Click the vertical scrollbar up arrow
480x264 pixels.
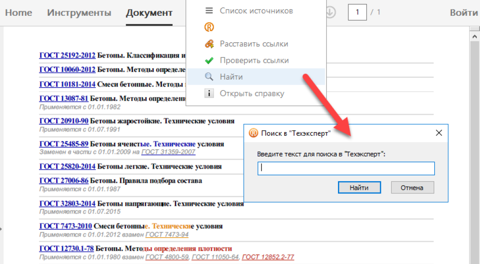click(475, 37)
